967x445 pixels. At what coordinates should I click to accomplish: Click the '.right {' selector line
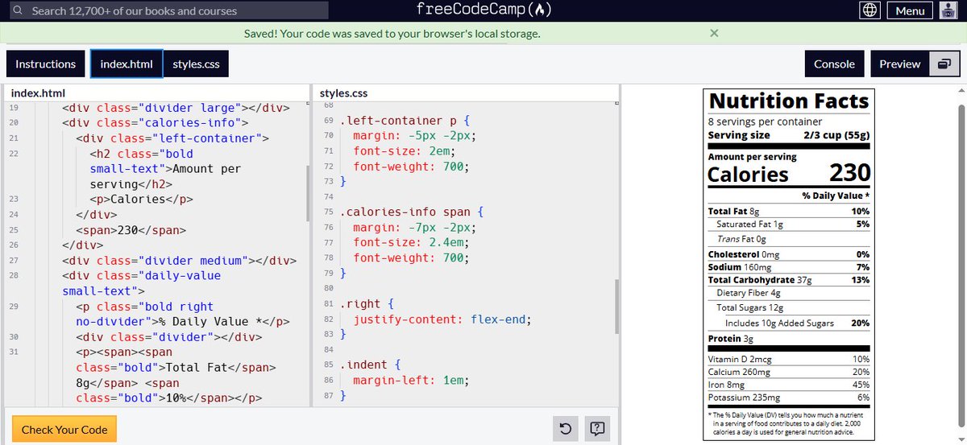(x=366, y=304)
